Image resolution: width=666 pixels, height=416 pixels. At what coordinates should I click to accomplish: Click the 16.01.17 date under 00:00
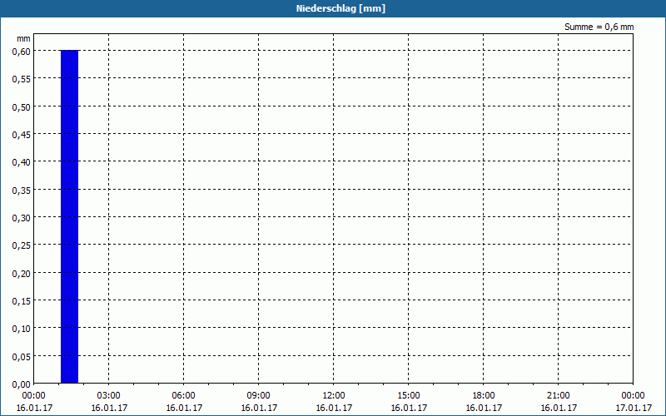click(x=34, y=408)
